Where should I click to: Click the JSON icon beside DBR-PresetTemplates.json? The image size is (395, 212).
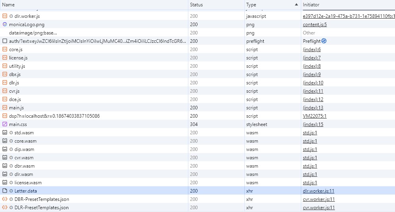click(x=5, y=199)
